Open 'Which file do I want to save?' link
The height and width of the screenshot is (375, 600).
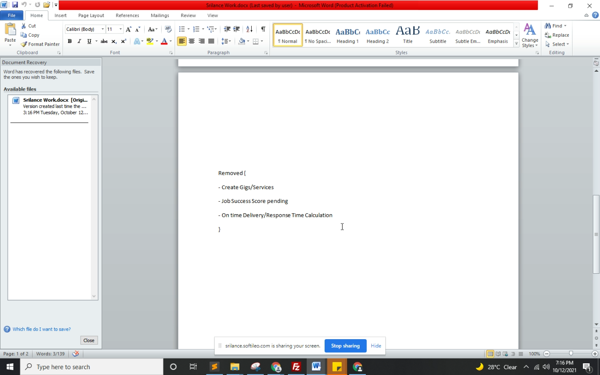(x=41, y=329)
